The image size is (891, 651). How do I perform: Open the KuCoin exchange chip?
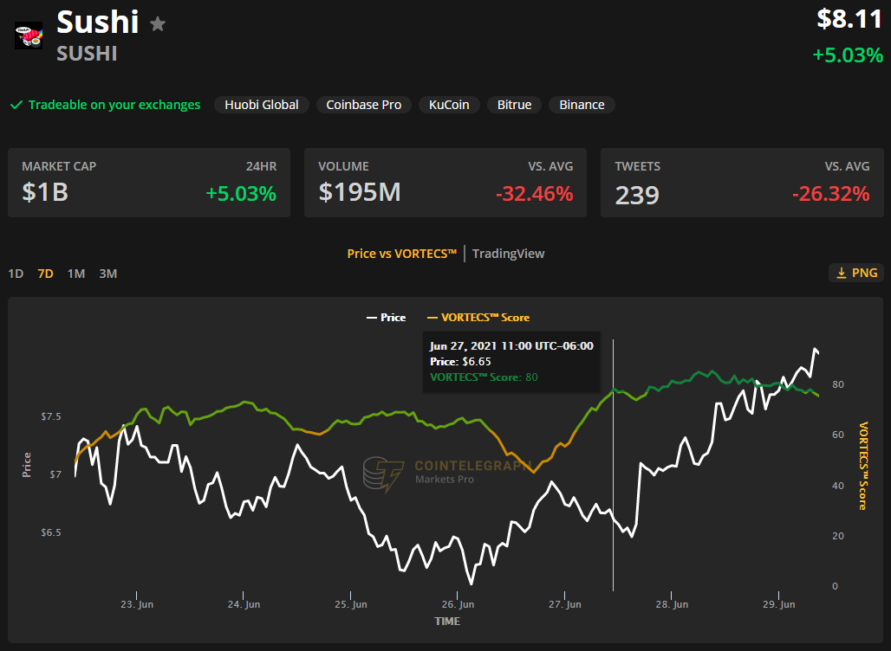(x=449, y=105)
